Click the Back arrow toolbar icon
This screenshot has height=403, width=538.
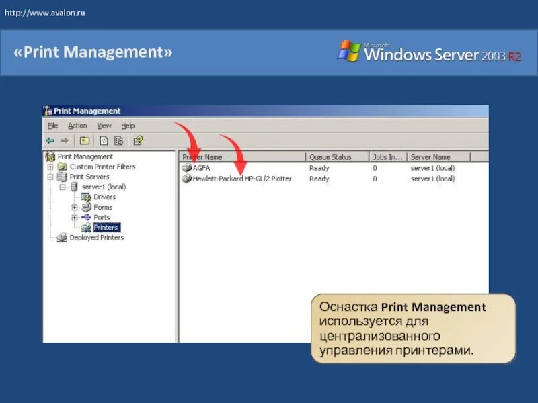(50, 140)
